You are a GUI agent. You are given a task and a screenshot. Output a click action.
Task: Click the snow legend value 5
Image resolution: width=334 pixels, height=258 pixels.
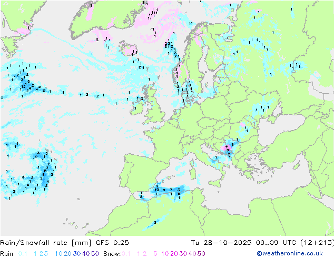pos(155,254)
